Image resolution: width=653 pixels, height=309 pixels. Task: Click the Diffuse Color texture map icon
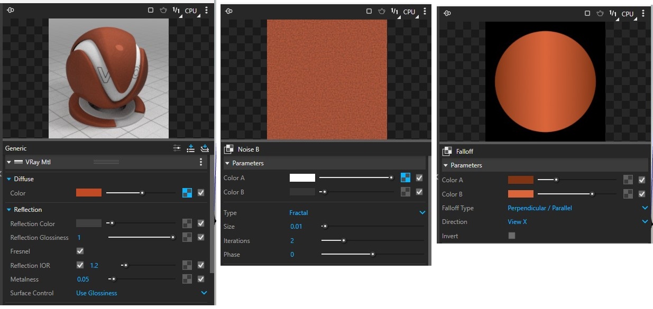(187, 193)
